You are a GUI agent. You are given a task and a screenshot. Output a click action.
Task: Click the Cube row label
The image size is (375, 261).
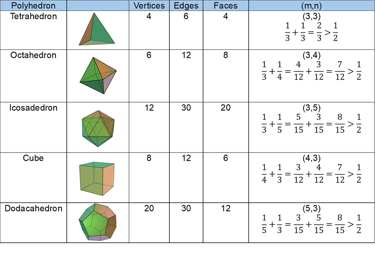33,158
